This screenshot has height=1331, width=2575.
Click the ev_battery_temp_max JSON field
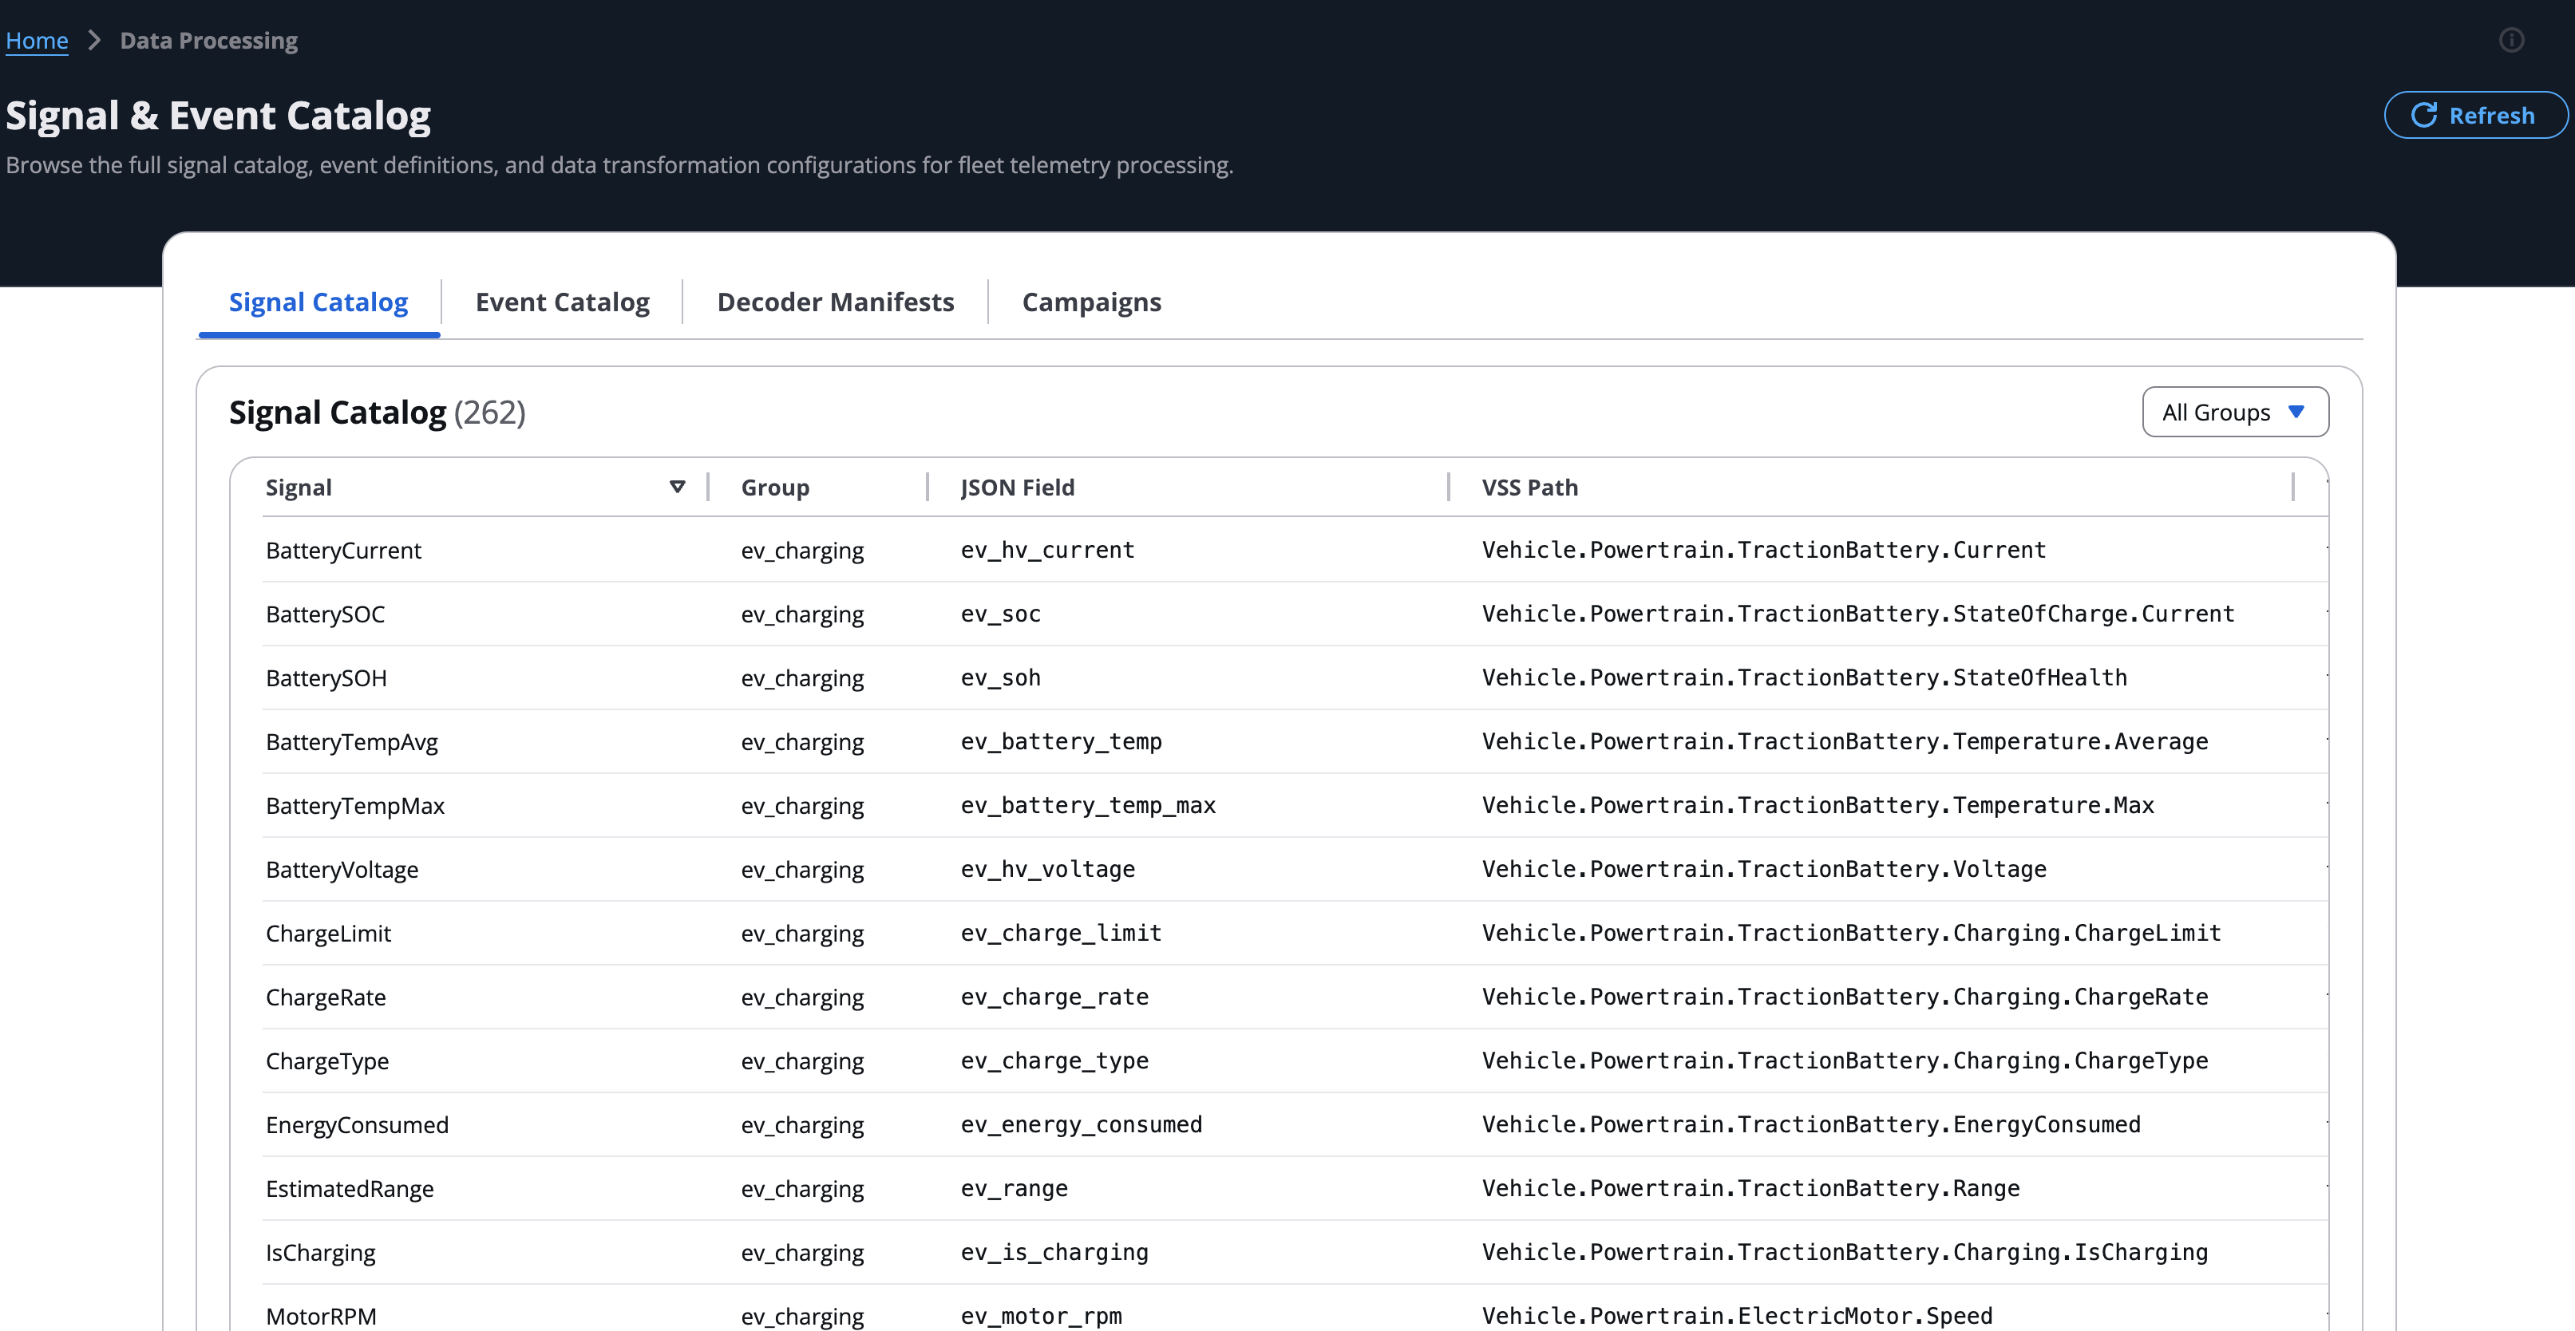pos(1088,805)
